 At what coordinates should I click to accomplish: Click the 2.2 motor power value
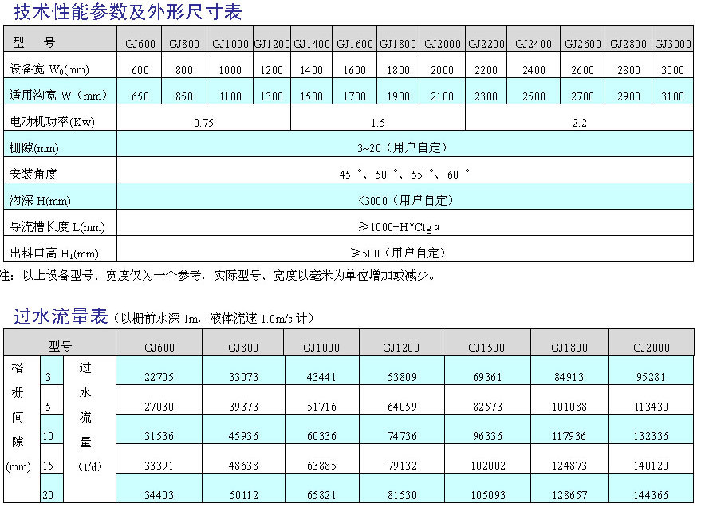pos(579,123)
